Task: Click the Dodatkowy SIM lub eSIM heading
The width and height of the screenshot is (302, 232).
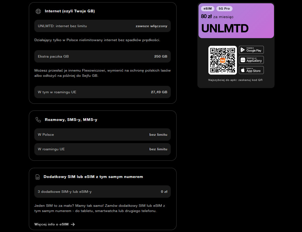Action: tap(93, 177)
